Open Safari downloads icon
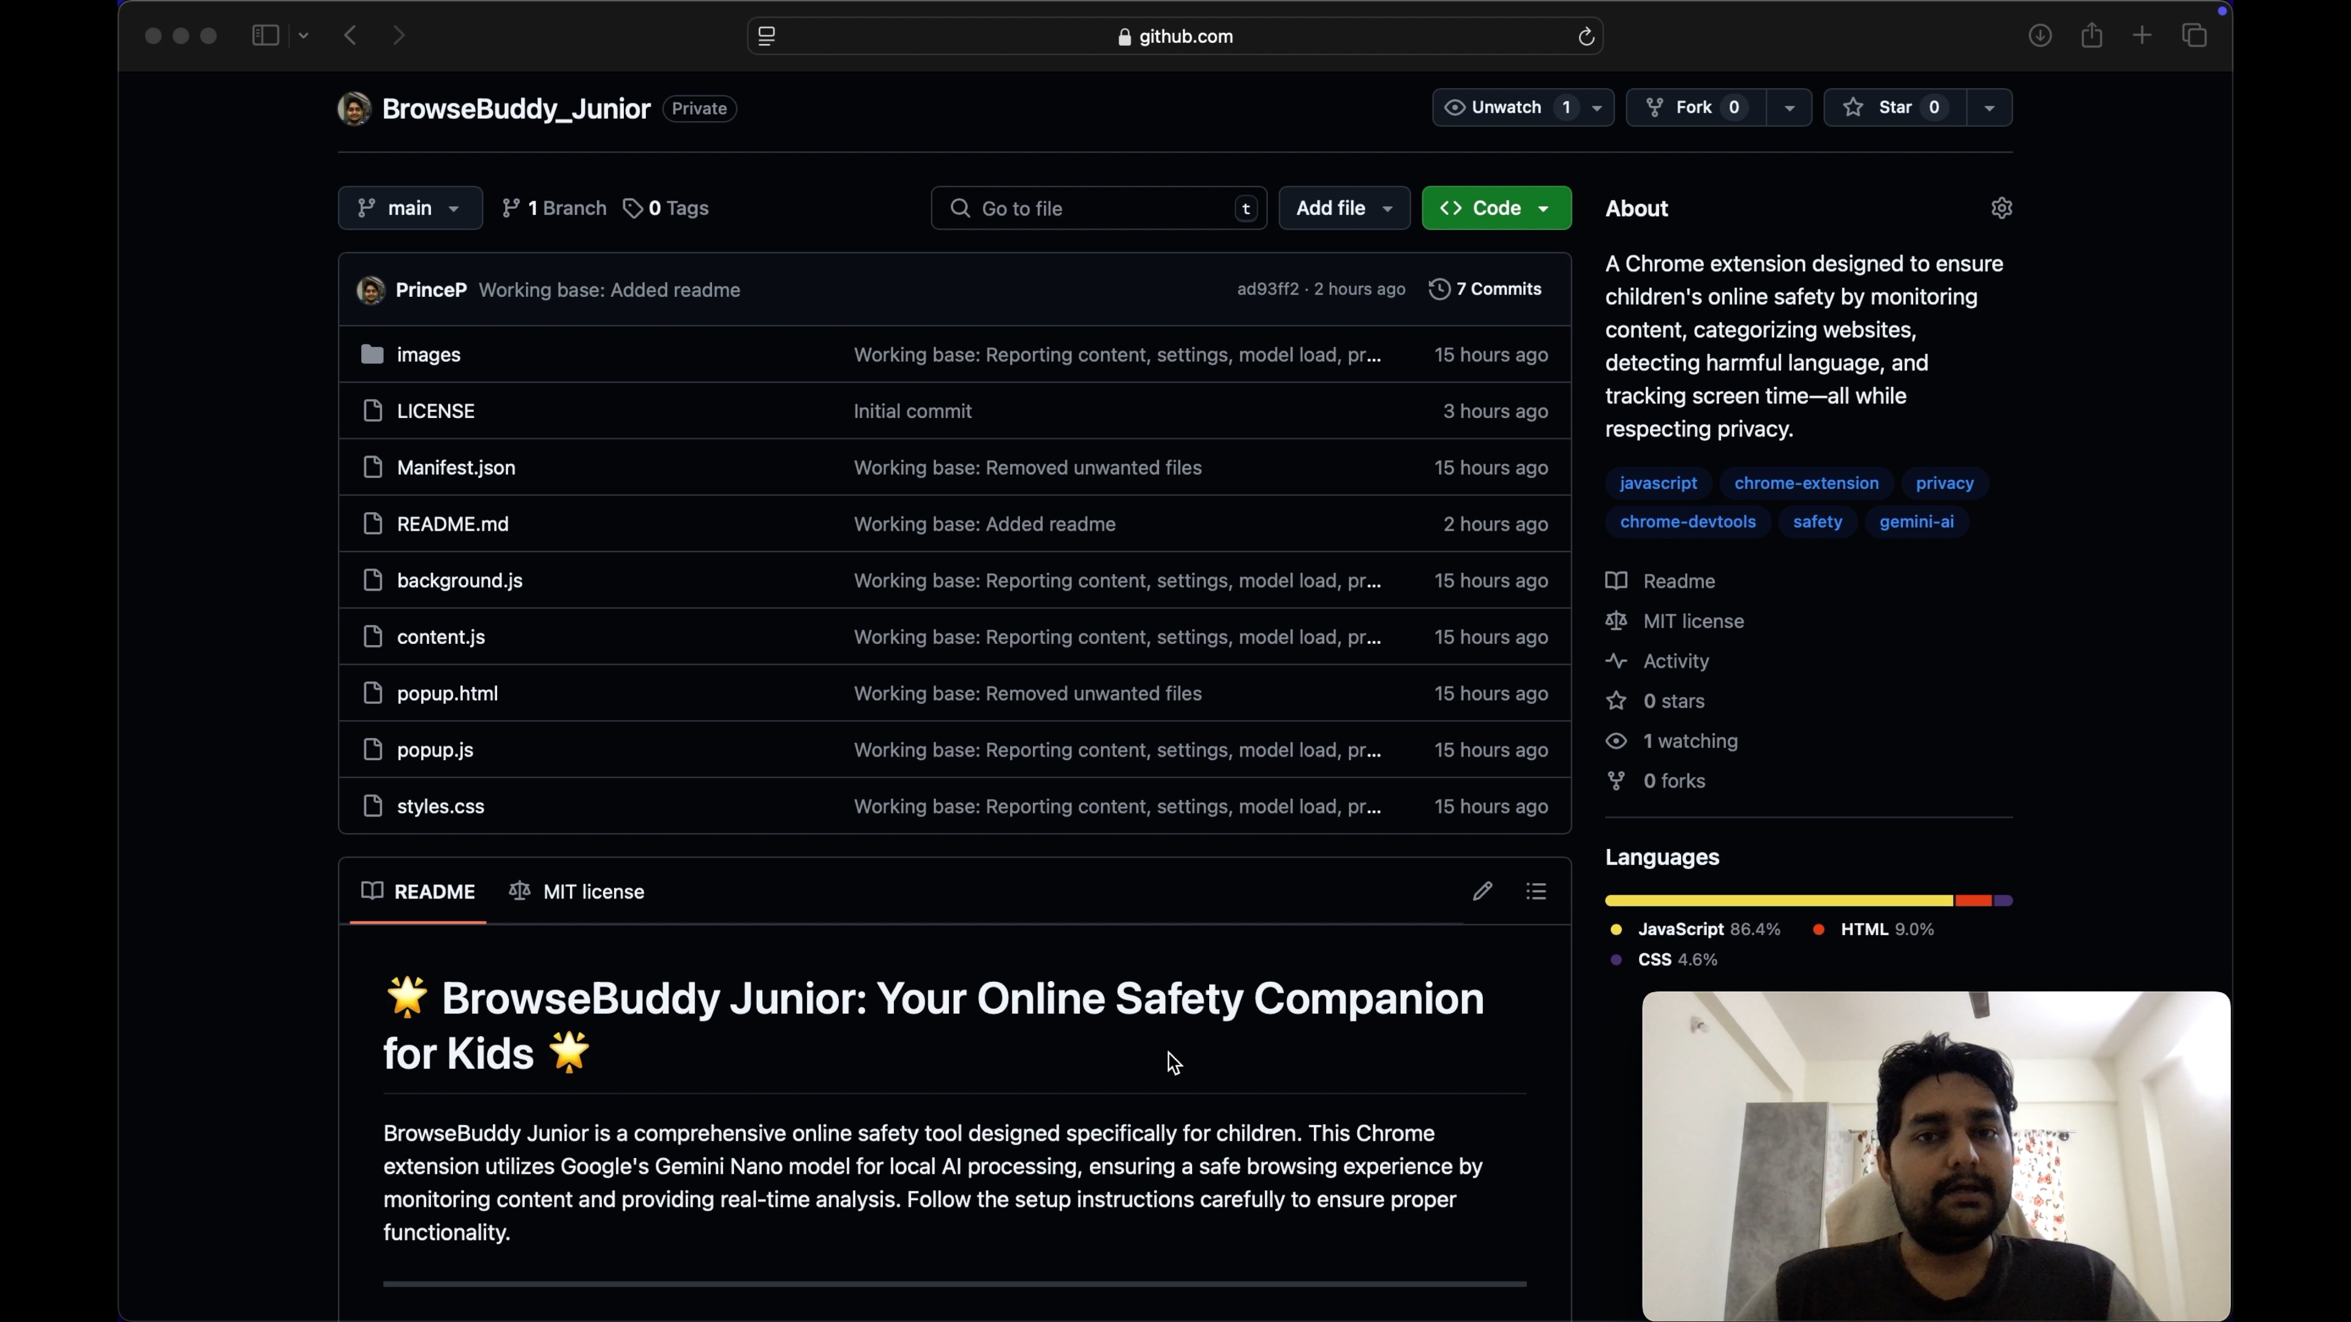2351x1322 pixels. (x=2040, y=35)
